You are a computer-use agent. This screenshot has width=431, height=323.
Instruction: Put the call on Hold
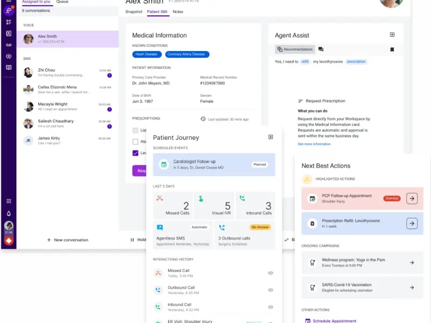138,240
